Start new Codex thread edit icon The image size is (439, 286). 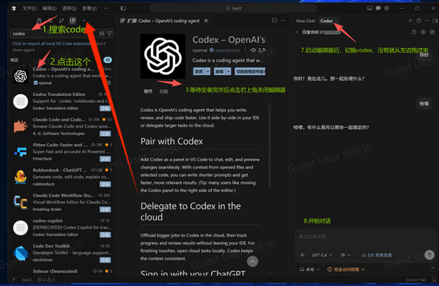(x=432, y=32)
